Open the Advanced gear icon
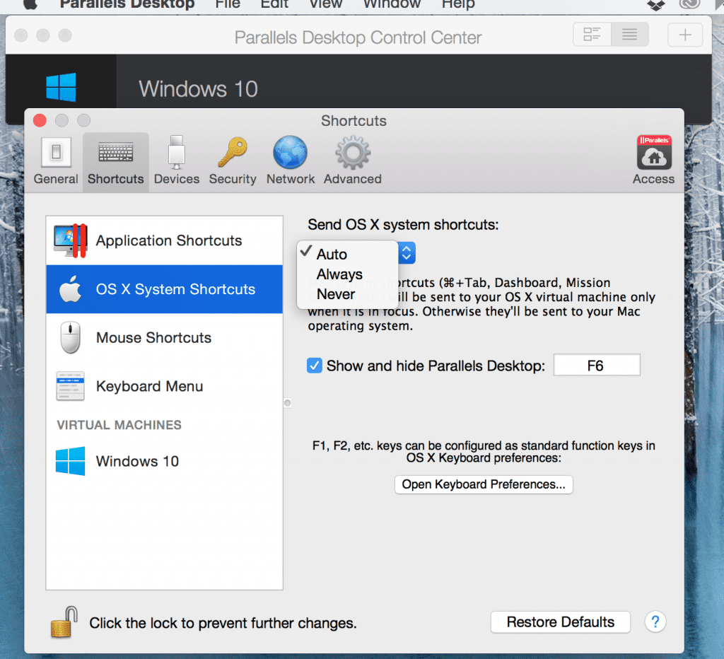This screenshot has height=659, width=724. pos(351,152)
